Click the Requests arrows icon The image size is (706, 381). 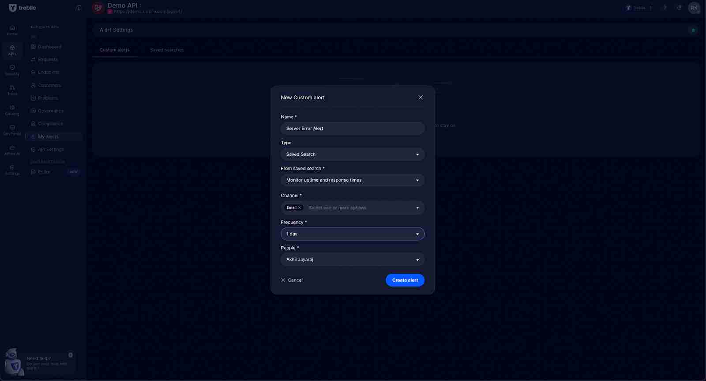pyautogui.click(x=33, y=60)
